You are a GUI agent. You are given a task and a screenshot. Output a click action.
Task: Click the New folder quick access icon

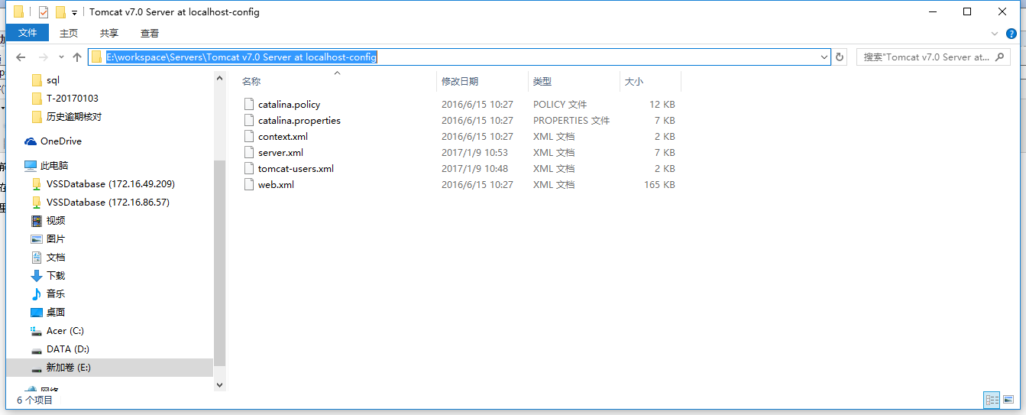(60, 11)
